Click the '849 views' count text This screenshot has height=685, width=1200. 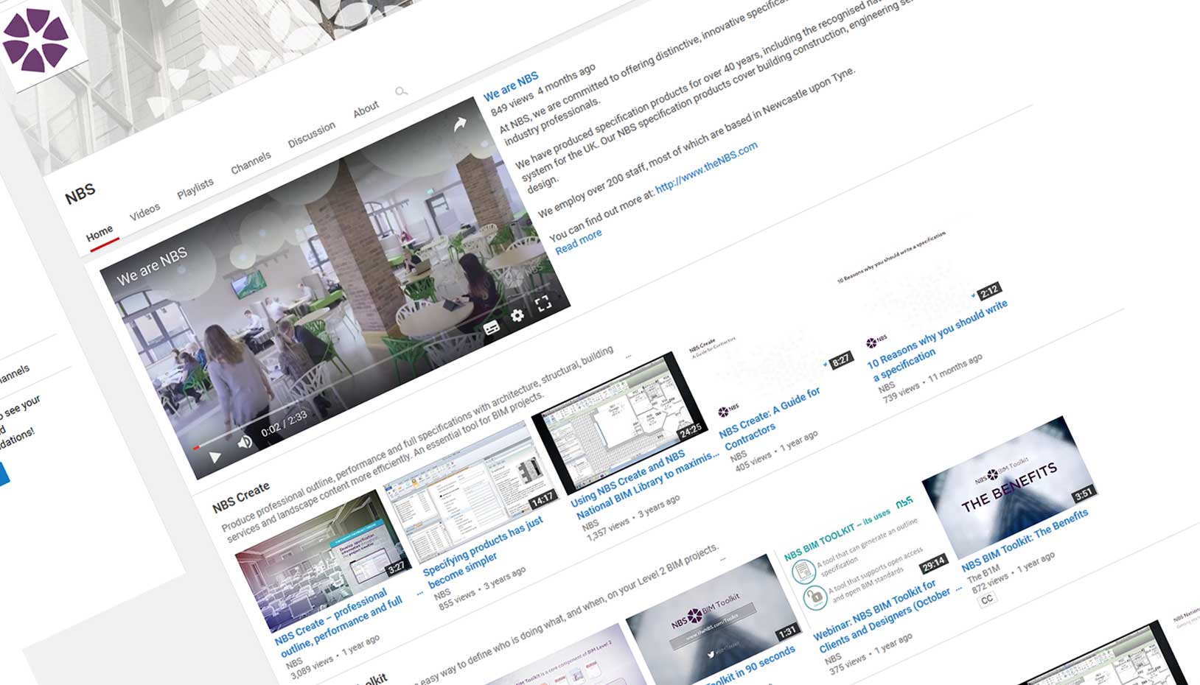click(512, 102)
